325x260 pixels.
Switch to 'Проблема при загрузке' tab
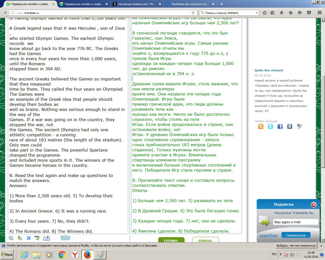point(190,4)
